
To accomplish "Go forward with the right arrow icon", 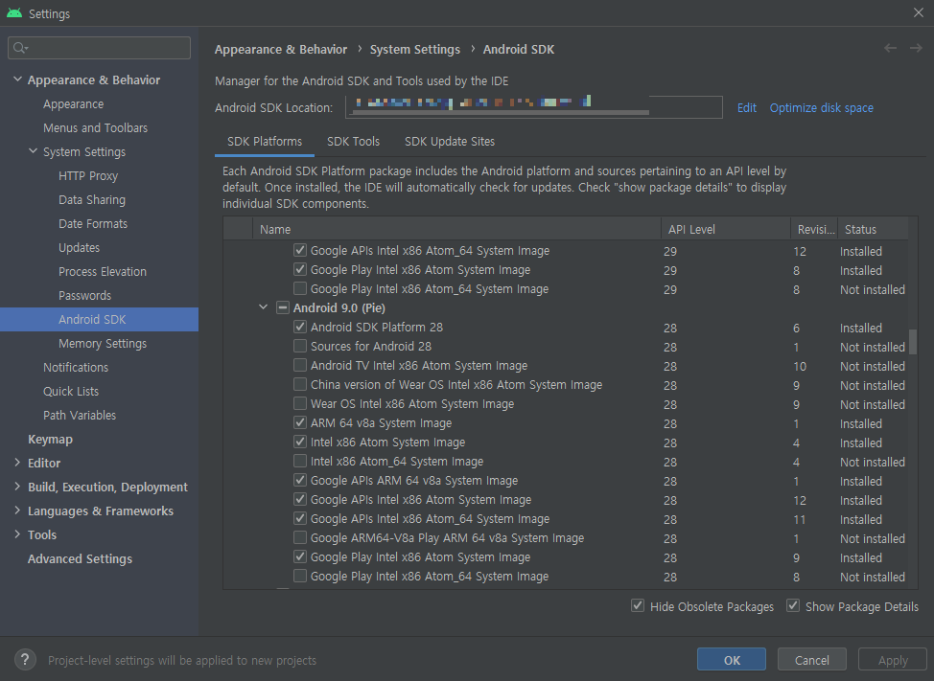I will coord(916,48).
